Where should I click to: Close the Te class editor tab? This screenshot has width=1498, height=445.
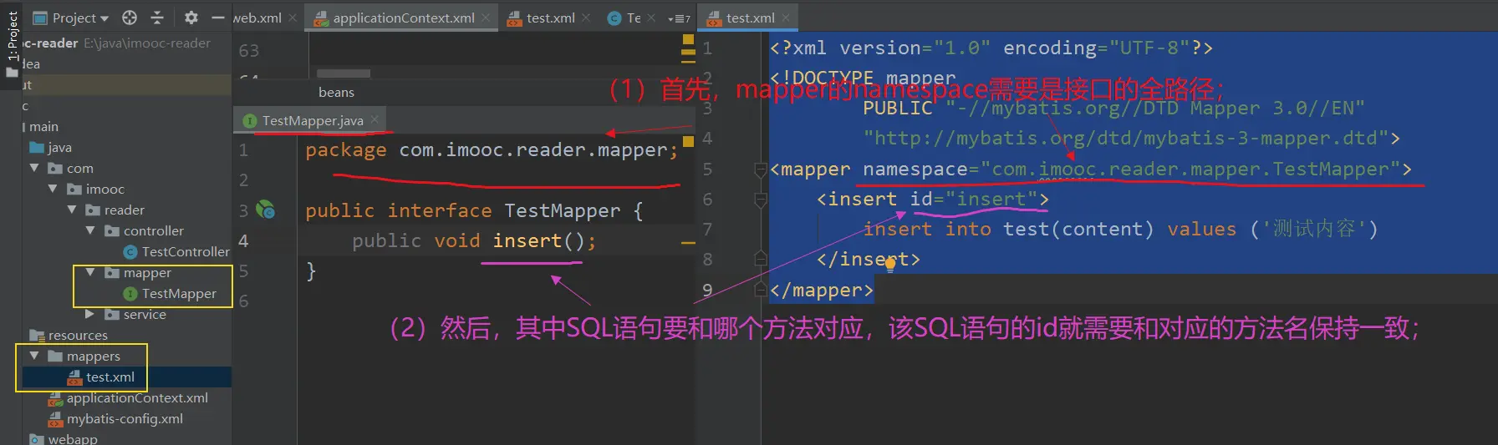[x=651, y=18]
